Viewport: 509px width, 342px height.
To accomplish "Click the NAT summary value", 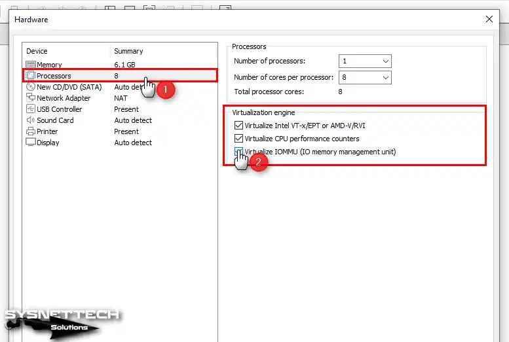I will (121, 98).
